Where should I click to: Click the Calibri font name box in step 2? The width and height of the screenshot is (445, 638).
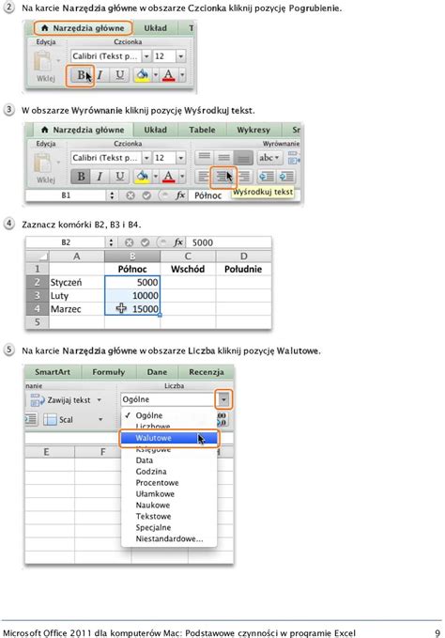coord(106,56)
